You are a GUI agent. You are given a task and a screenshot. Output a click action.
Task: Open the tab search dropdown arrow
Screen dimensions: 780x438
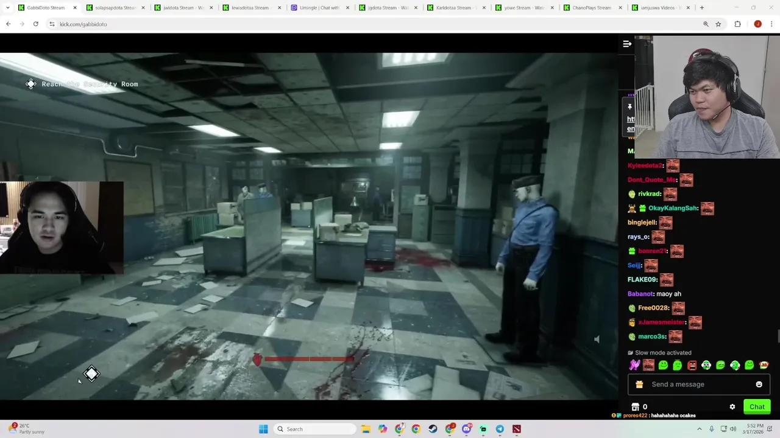pyautogui.click(x=7, y=8)
